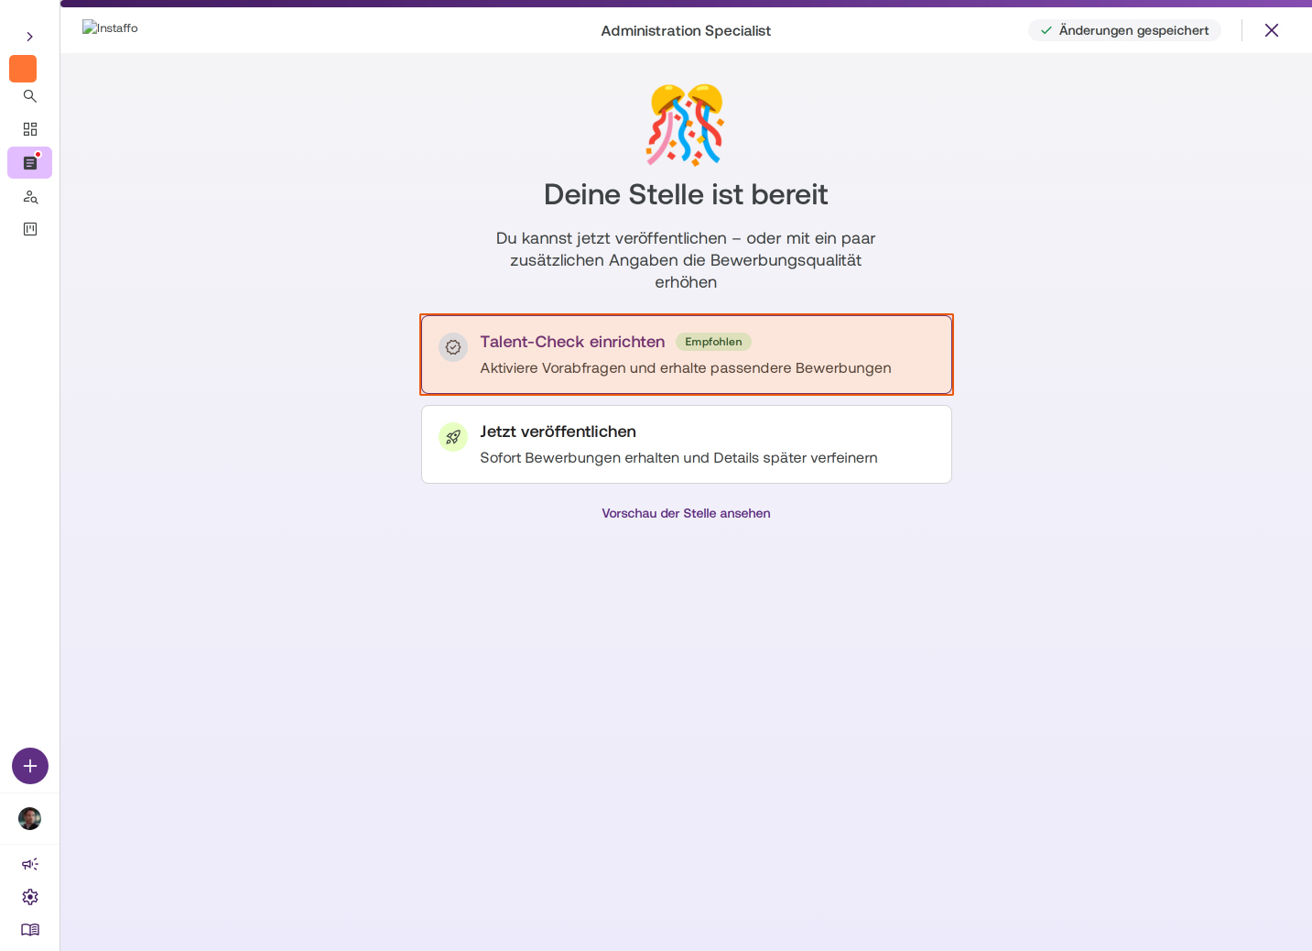Click the Instaffo logo image
The width and height of the screenshot is (1312, 951).
(110, 28)
